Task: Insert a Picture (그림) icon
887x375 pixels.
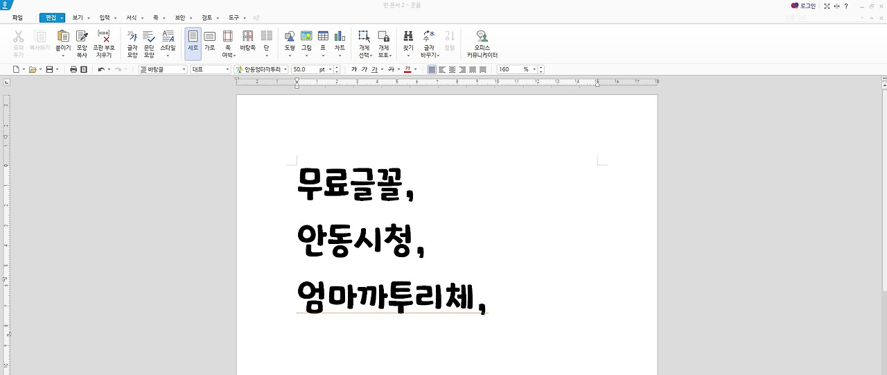Action: click(306, 37)
